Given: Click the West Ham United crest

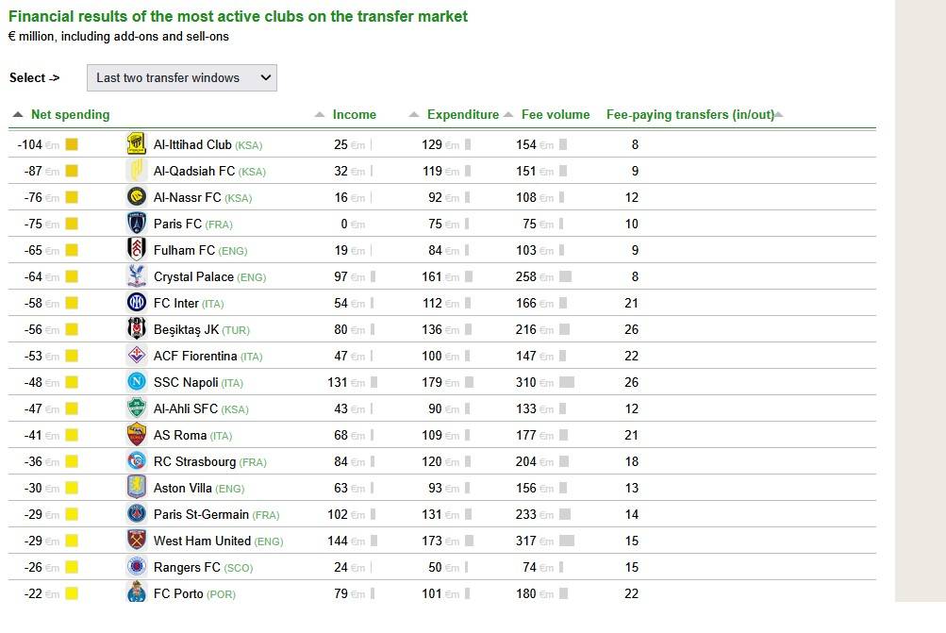Looking at the screenshot, I should 137,541.
